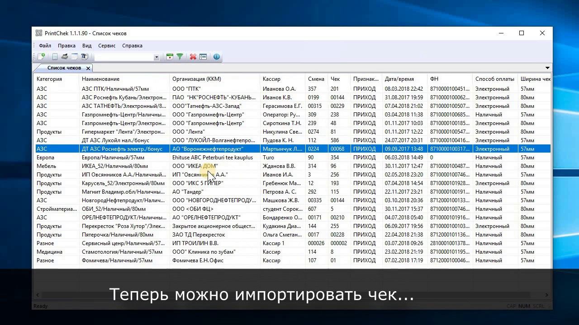Select the АЗС ТАТНЕФТЬ/Электронный row
Image resolution: width=579 pixels, height=325 pixels.
[x=292, y=106]
